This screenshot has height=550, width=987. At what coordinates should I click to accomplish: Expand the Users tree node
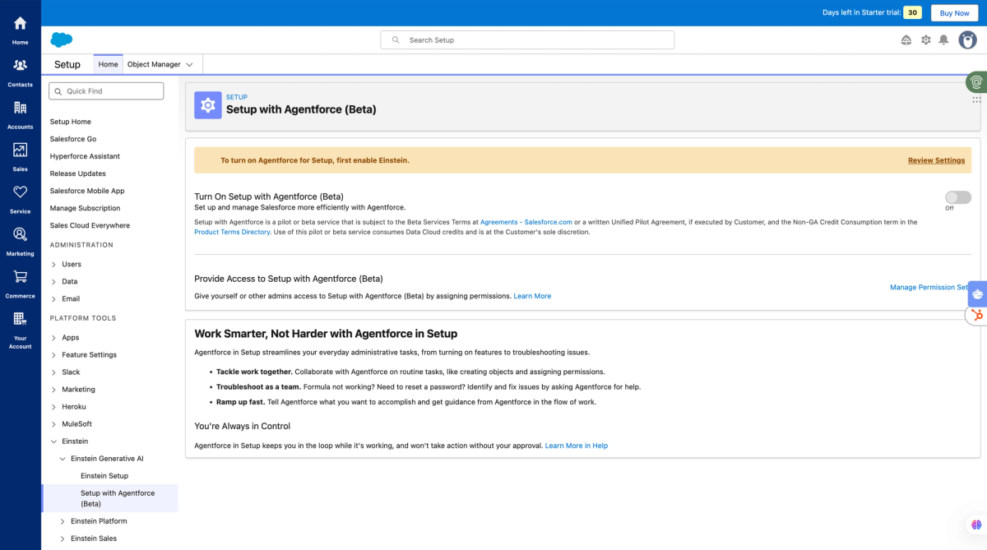(53, 265)
